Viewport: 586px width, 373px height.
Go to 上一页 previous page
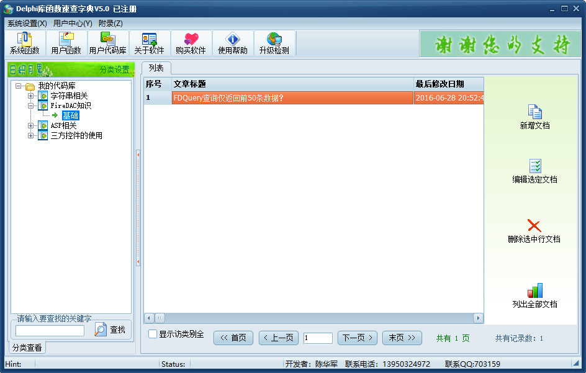point(279,338)
